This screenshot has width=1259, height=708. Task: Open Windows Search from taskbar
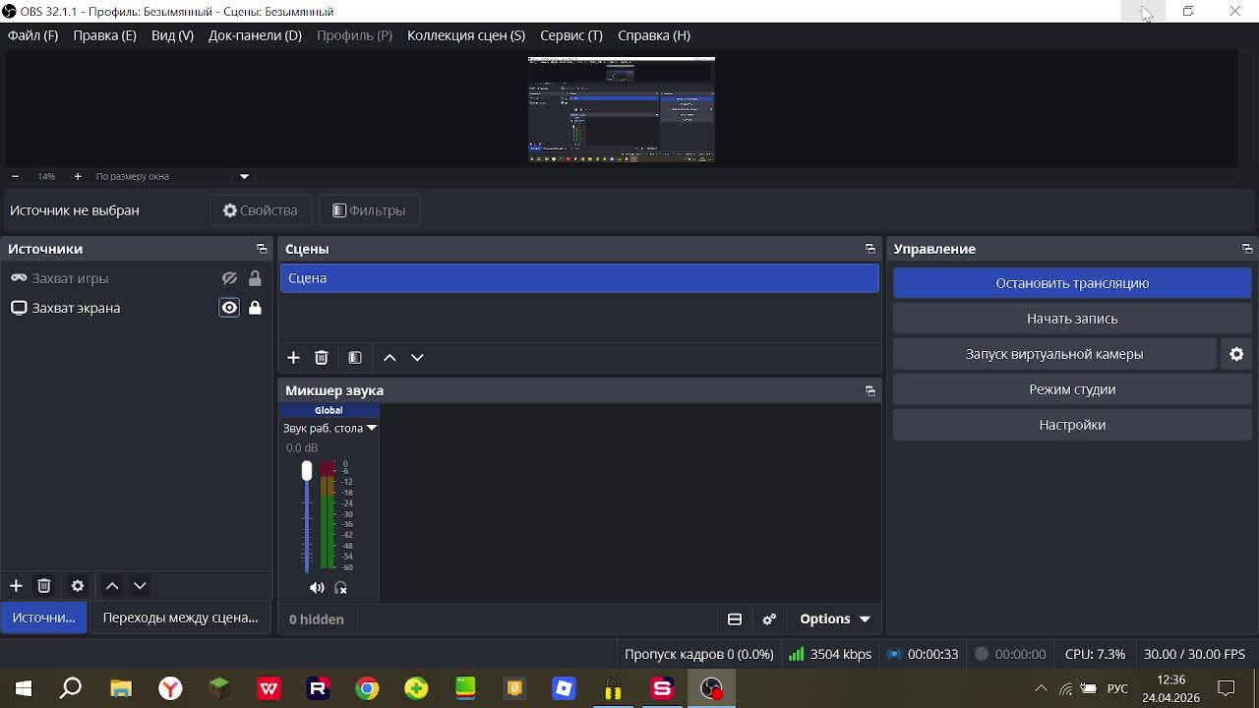(x=71, y=688)
